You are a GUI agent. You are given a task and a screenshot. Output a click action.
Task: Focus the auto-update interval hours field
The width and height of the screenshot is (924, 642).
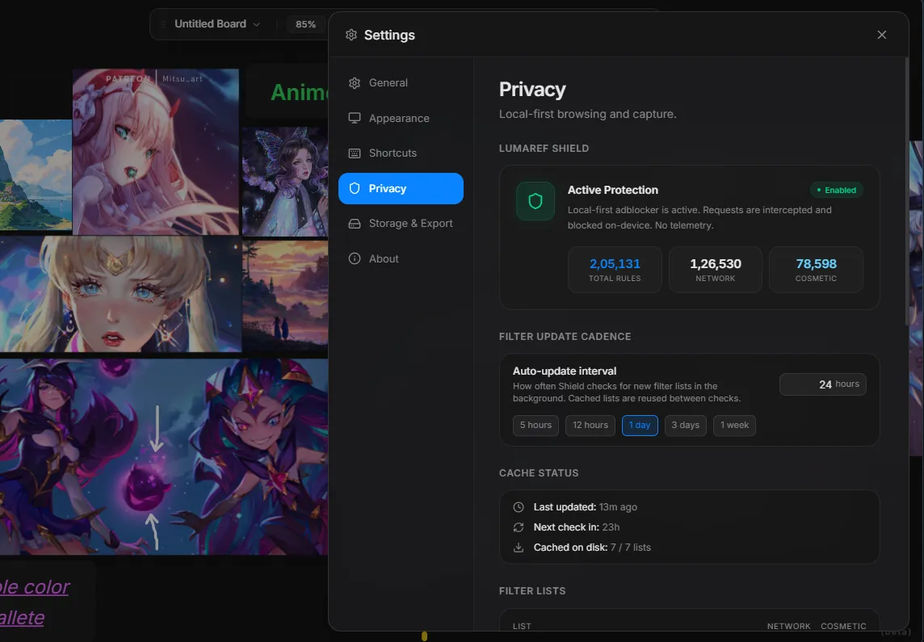click(x=823, y=384)
